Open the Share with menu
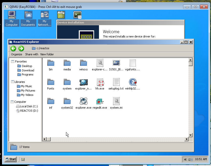The height and width of the screenshot is (166, 211). point(32,54)
